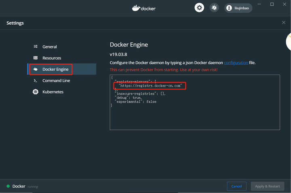This screenshot has width=291, height=193.
Task: Click inside the daemon JSON editor
Action: click(x=195, y=102)
